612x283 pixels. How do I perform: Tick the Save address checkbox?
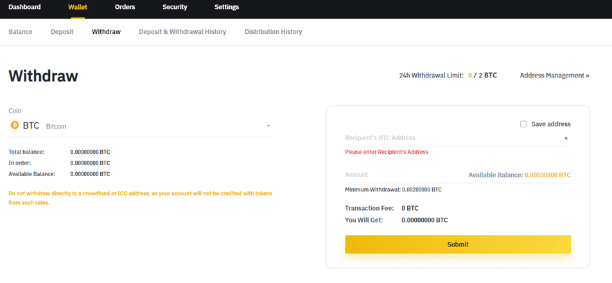tap(523, 124)
